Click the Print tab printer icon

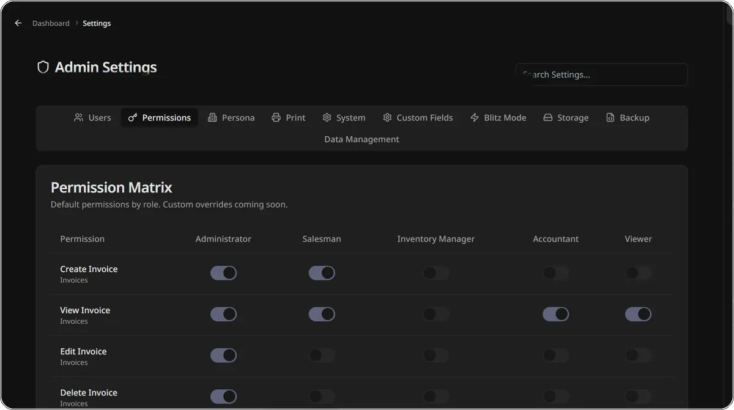click(x=276, y=117)
